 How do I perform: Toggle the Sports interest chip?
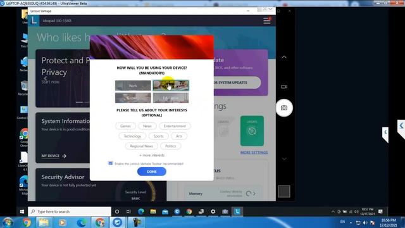click(158, 136)
